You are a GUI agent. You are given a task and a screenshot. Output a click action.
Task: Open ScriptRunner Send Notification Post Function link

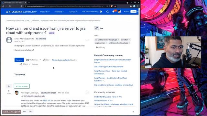[x=113, y=61]
